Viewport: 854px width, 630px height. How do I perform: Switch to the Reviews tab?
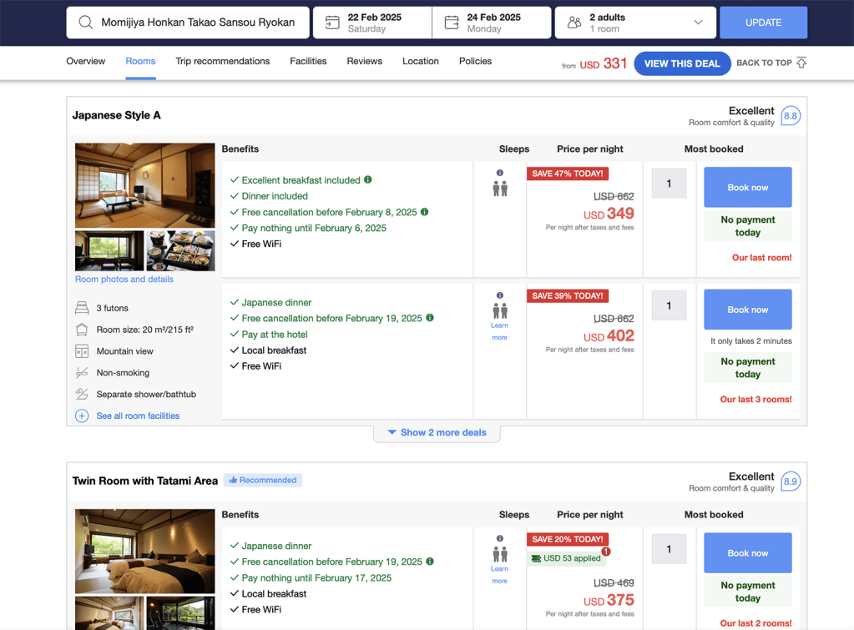(364, 61)
